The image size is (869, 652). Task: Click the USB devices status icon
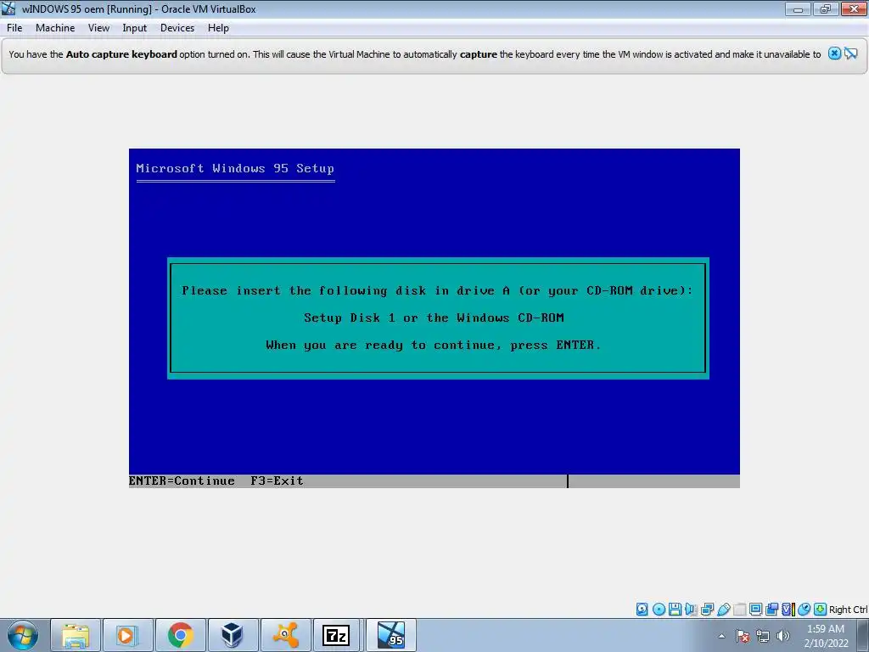723,610
